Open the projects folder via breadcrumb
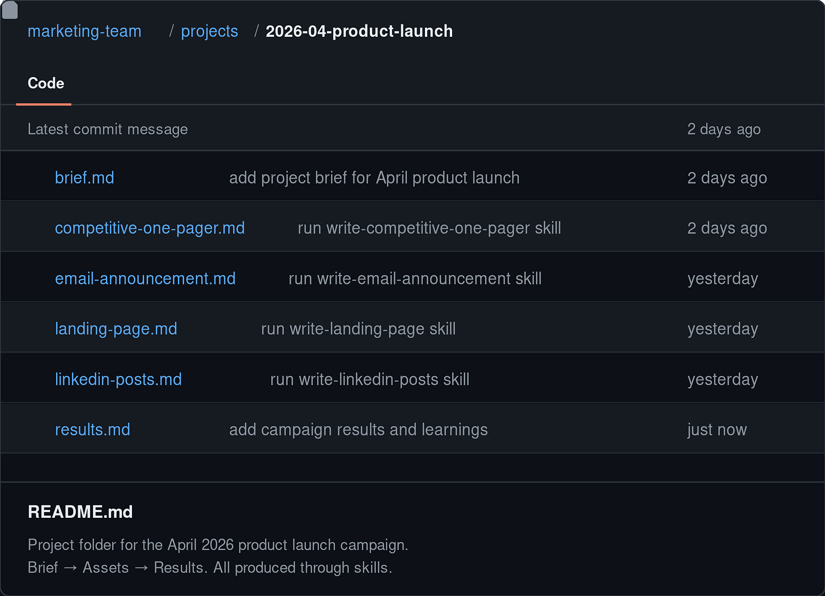Image resolution: width=825 pixels, height=596 pixels. coord(210,31)
